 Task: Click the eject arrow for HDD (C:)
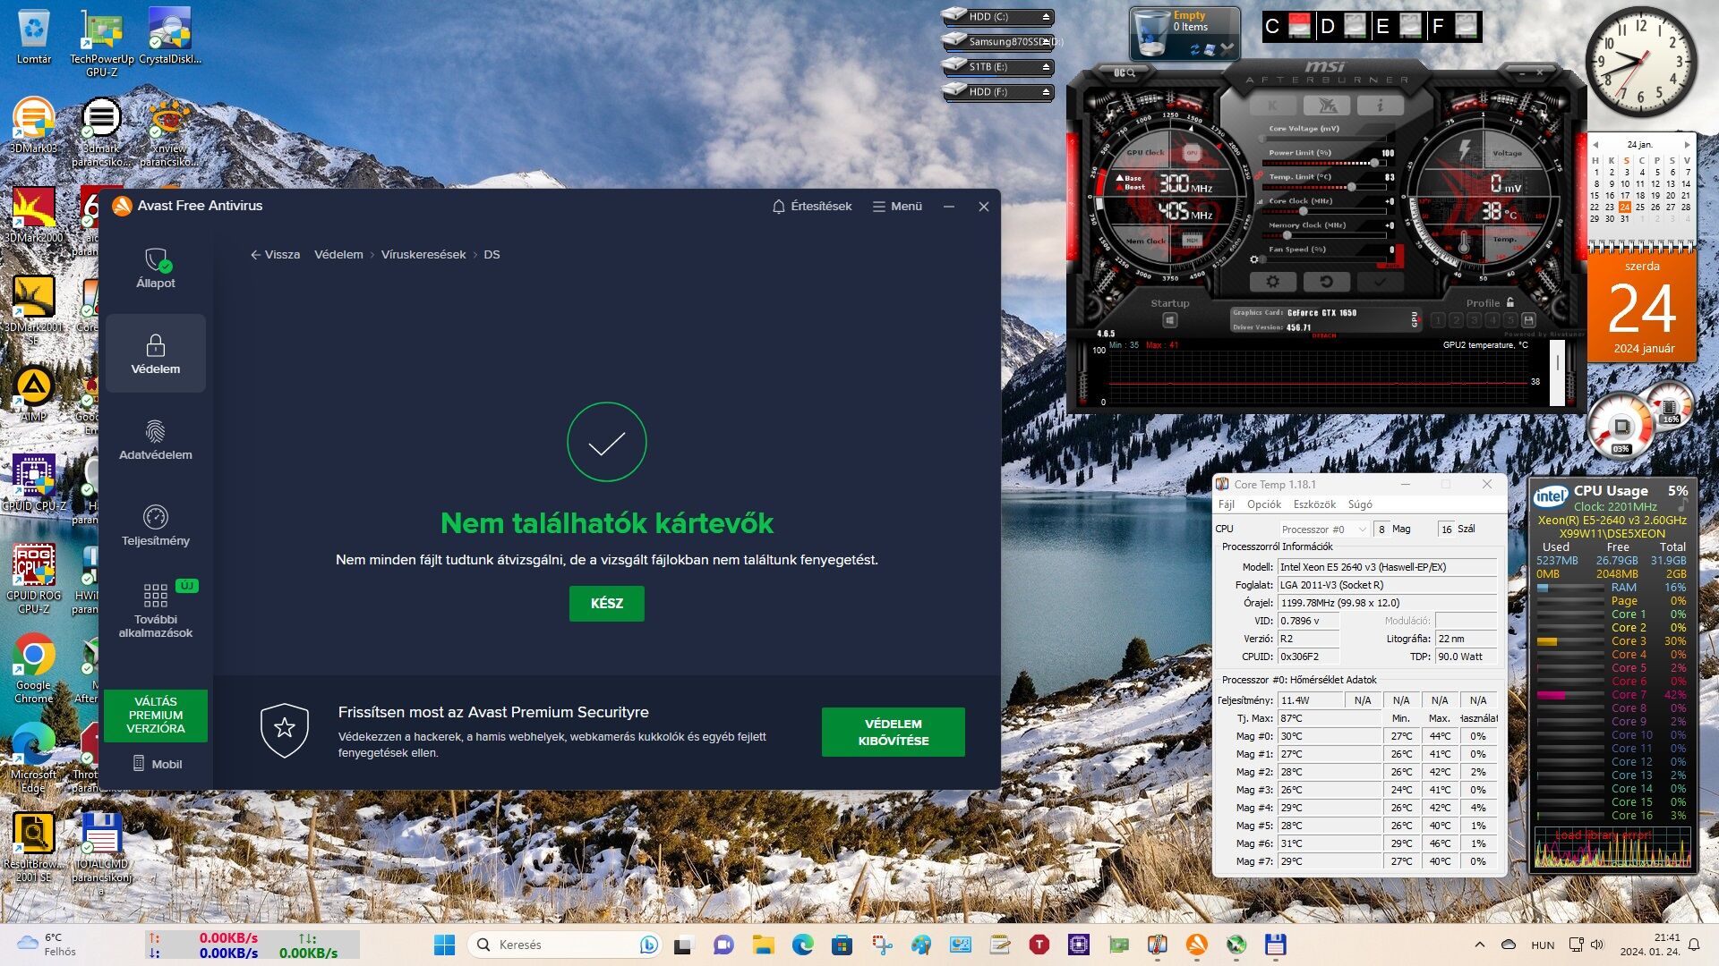1045,17
